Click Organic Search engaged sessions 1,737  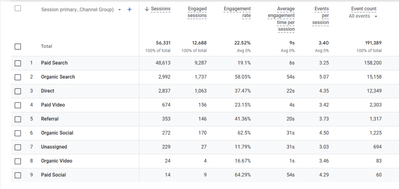201,77
